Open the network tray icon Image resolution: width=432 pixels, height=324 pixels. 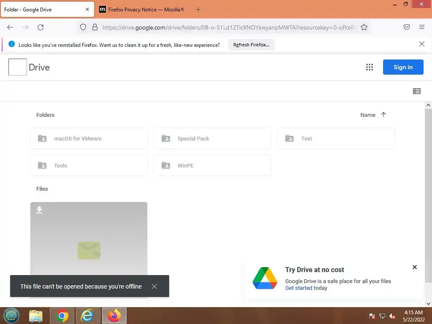point(382,316)
